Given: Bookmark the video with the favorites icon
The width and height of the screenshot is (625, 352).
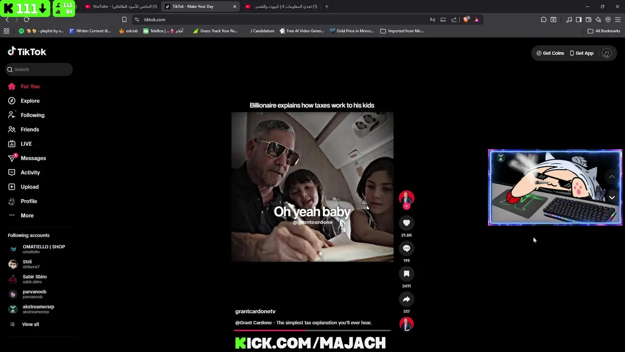Looking at the screenshot, I should [x=406, y=274].
